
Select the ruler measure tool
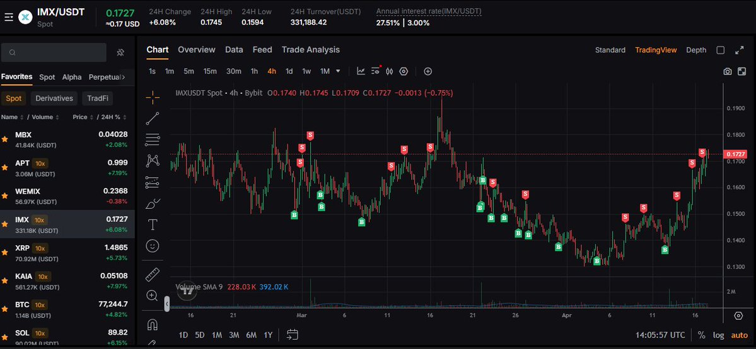click(153, 274)
